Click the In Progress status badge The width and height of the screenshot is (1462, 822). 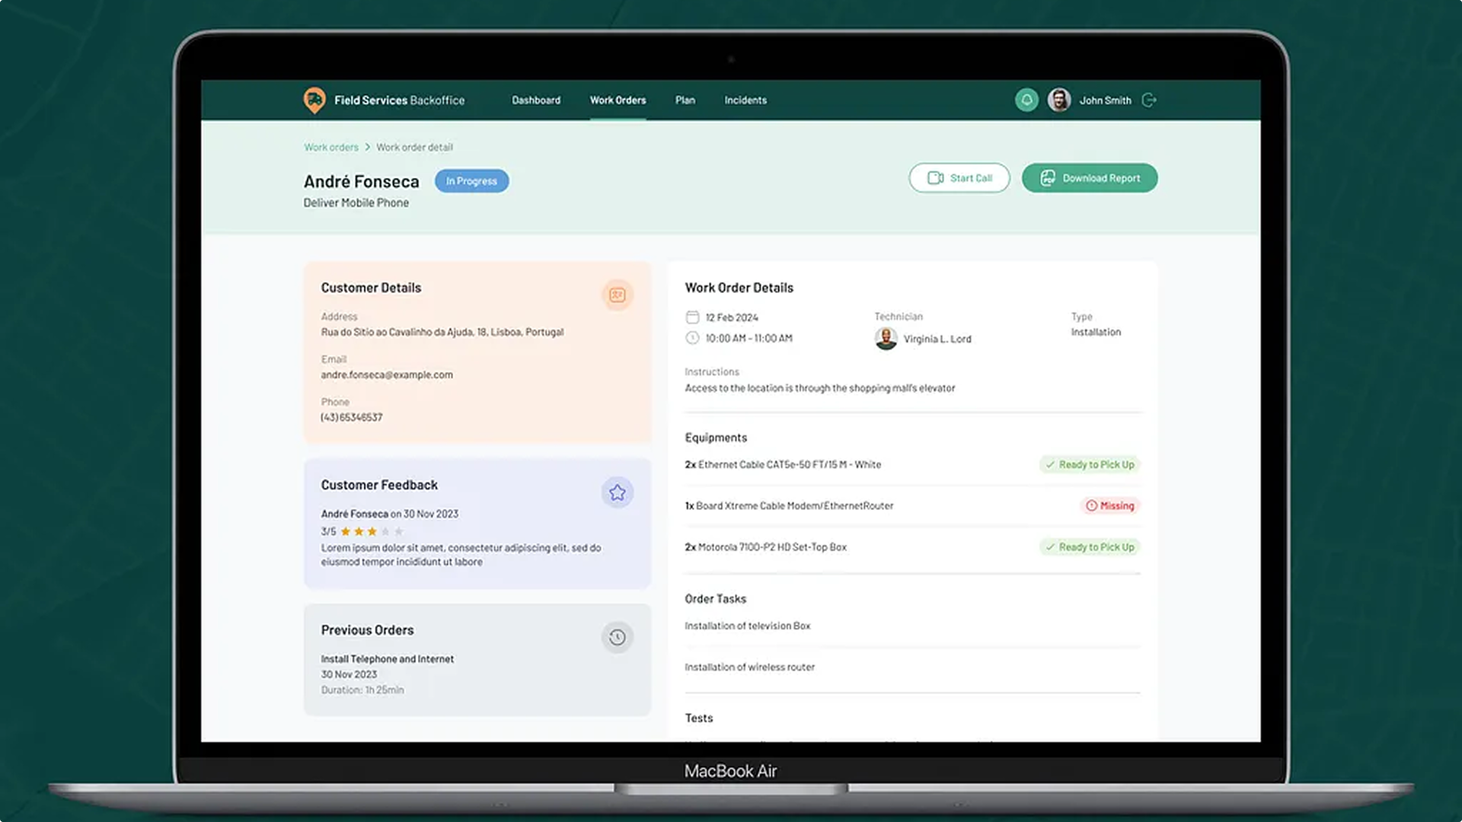pyautogui.click(x=471, y=181)
